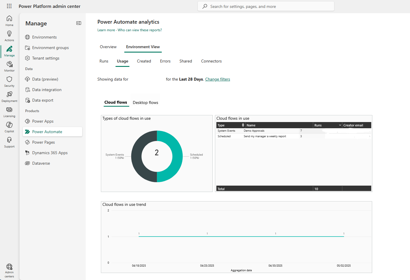The height and width of the screenshot is (280, 410).
Task: Click the trend line point at 04/25/2025
Action: tap(207, 236)
